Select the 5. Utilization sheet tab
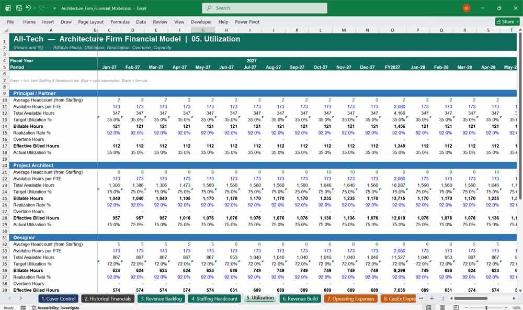Image resolution: width=523 pixels, height=310 pixels. [x=260, y=298]
